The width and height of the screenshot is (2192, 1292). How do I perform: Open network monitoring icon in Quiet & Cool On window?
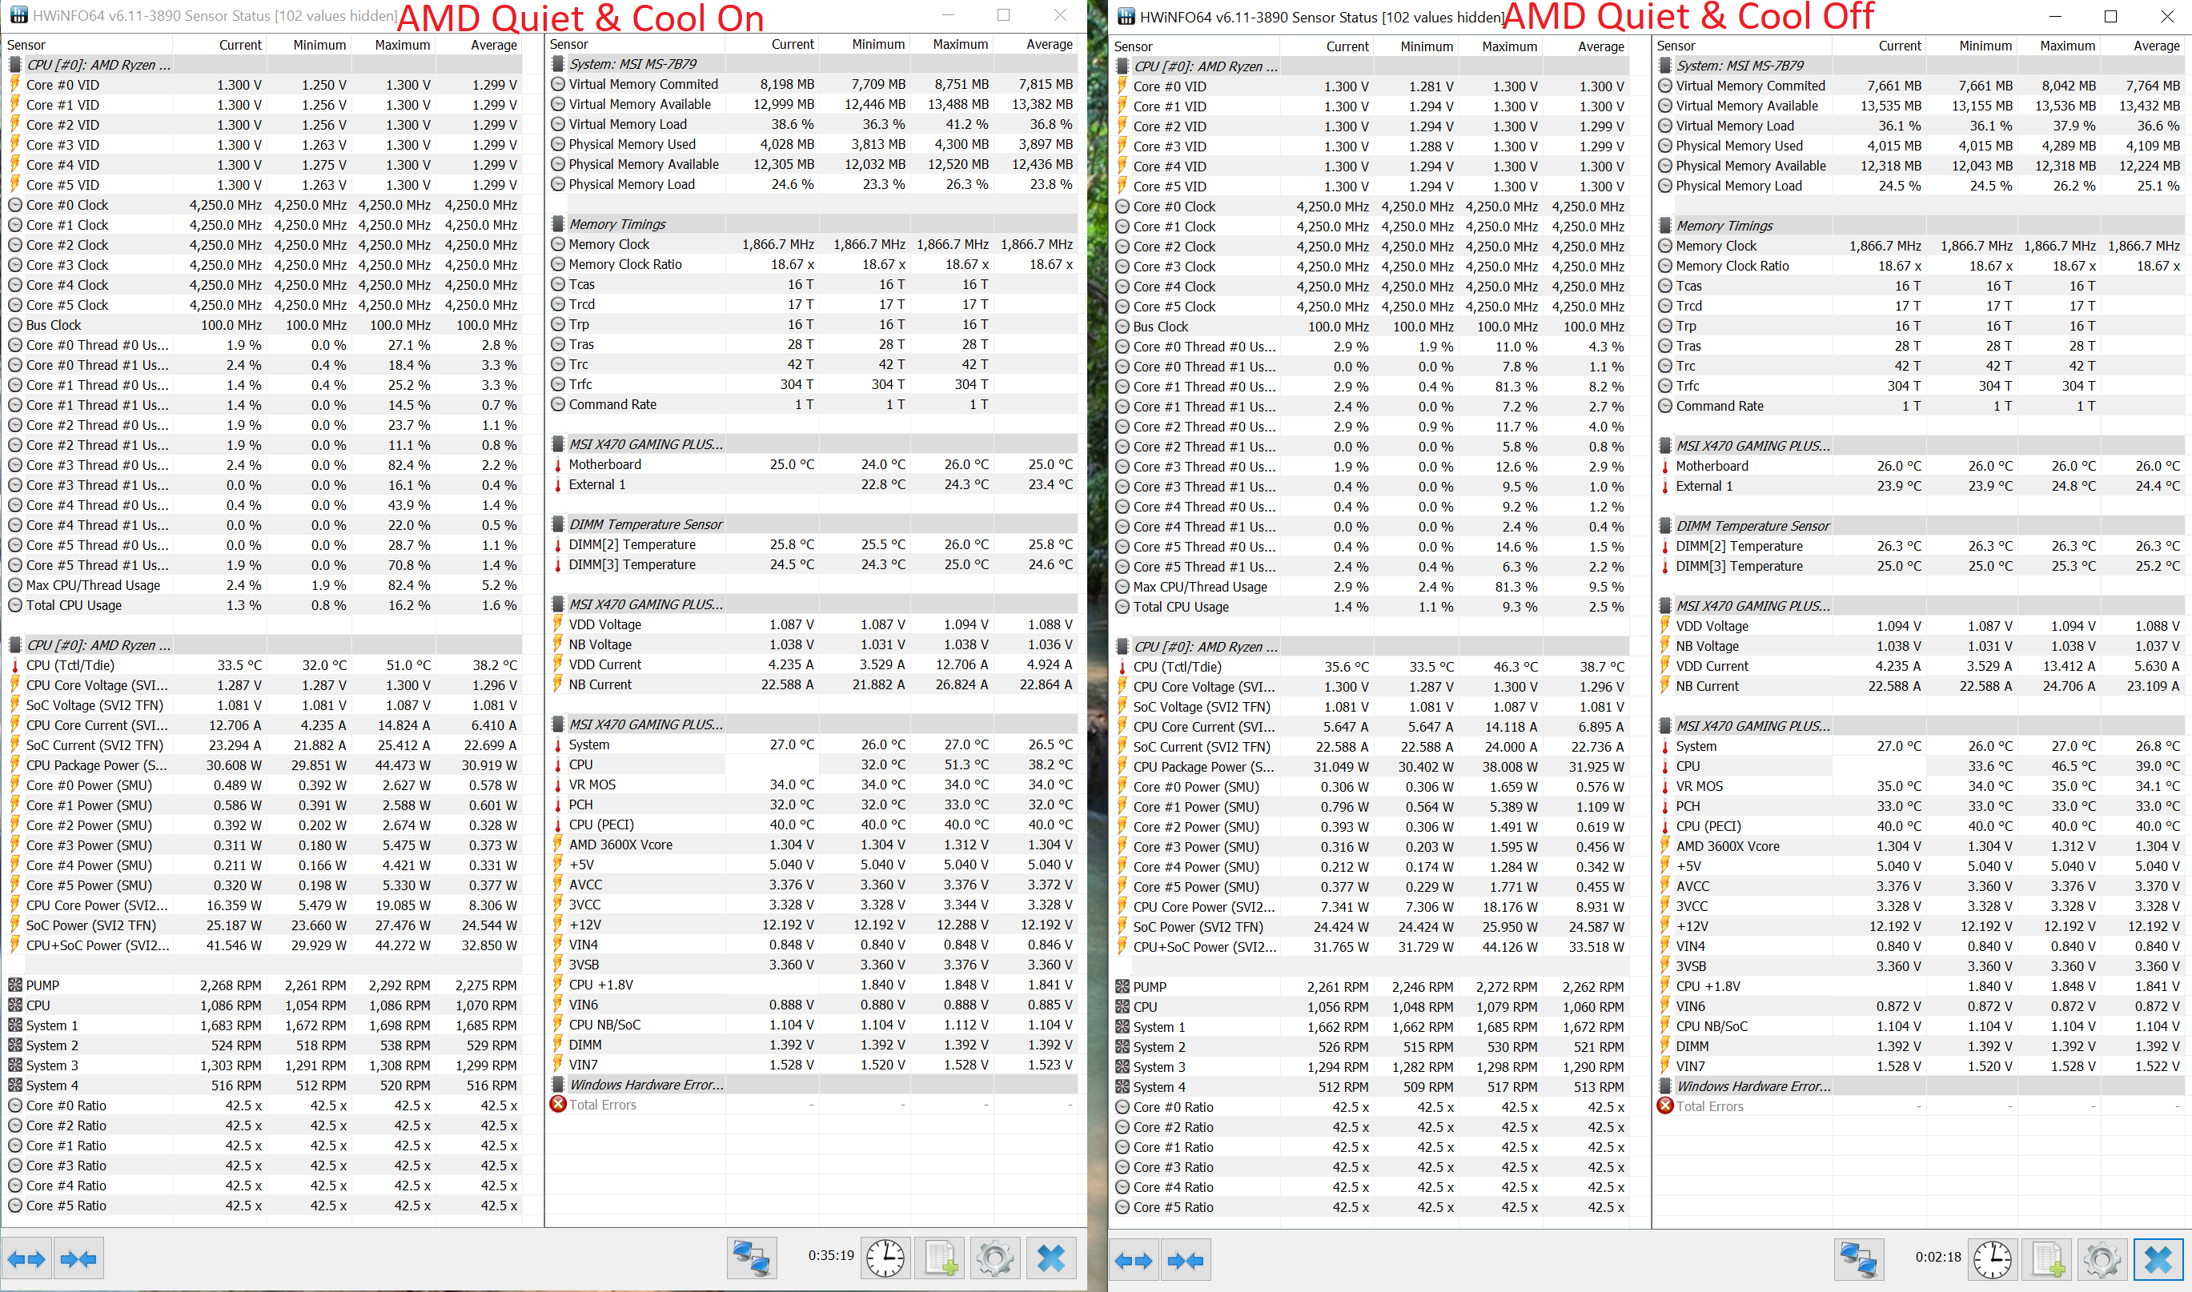click(751, 1258)
